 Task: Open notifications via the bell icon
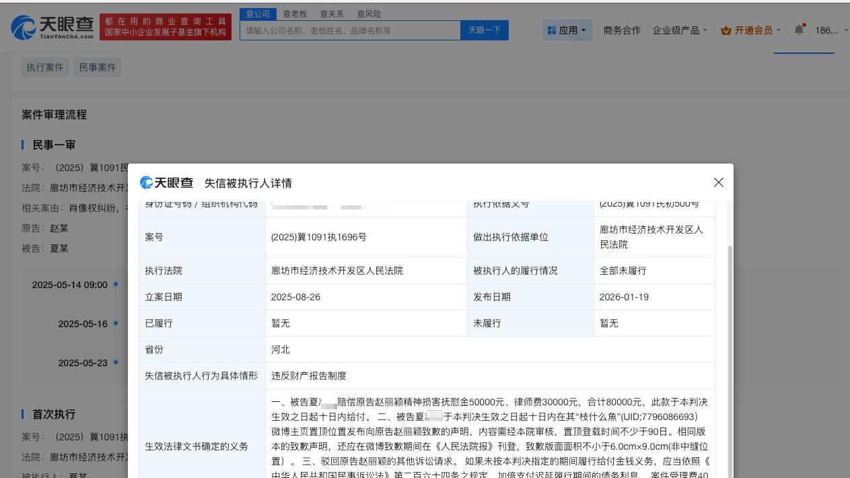[798, 30]
